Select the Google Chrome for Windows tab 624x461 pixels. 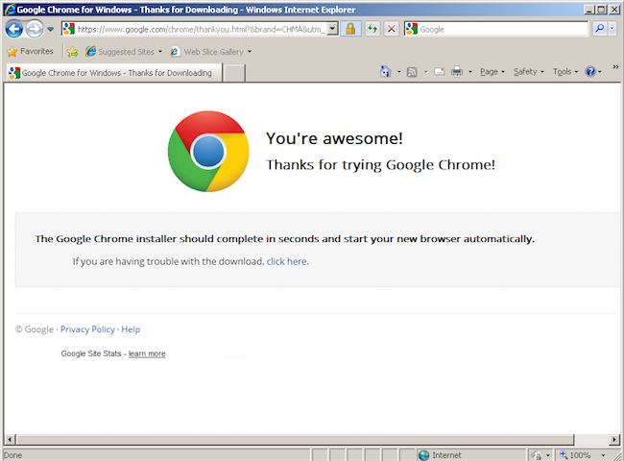click(114, 73)
